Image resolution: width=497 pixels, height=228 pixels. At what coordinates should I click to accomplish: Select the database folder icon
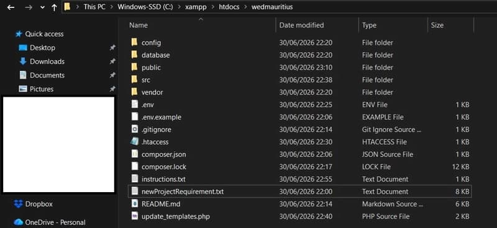pos(135,55)
